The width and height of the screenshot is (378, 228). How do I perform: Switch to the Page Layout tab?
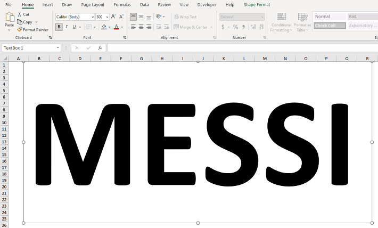(93, 5)
